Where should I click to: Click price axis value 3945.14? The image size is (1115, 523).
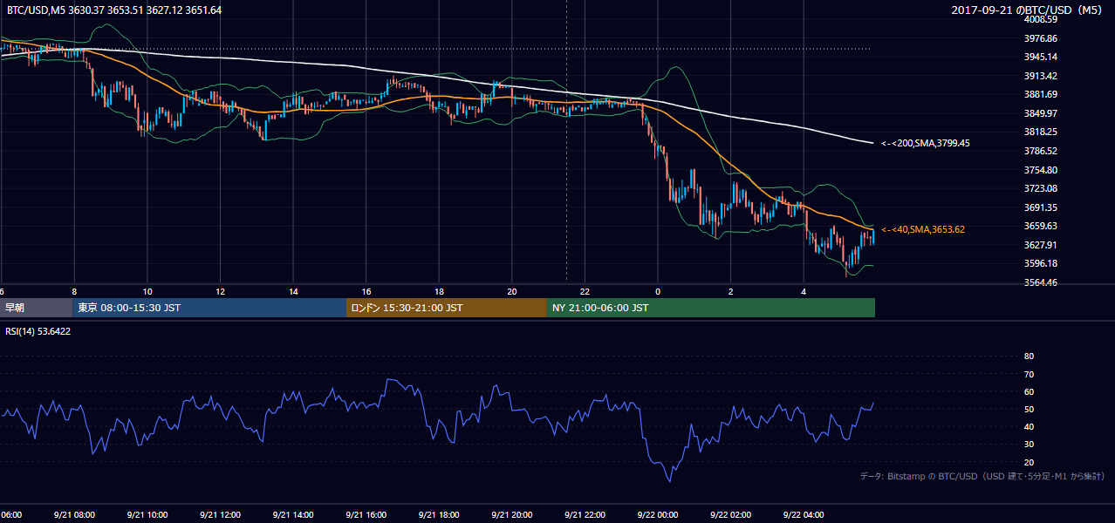(x=1041, y=57)
